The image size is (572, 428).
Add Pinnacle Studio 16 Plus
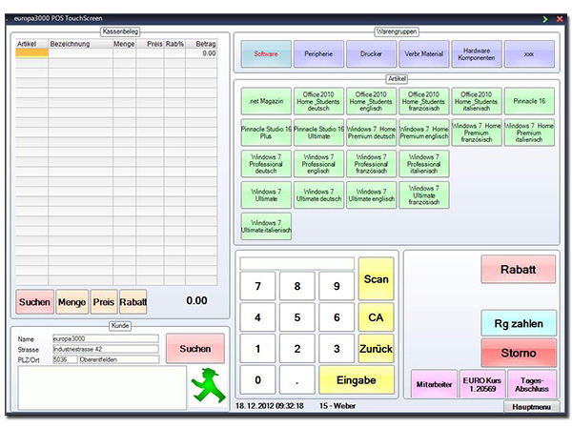pyautogui.click(x=266, y=132)
